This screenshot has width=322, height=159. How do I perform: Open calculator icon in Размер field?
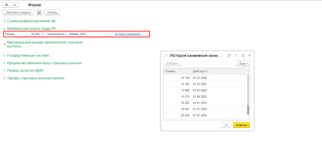click(x=42, y=34)
